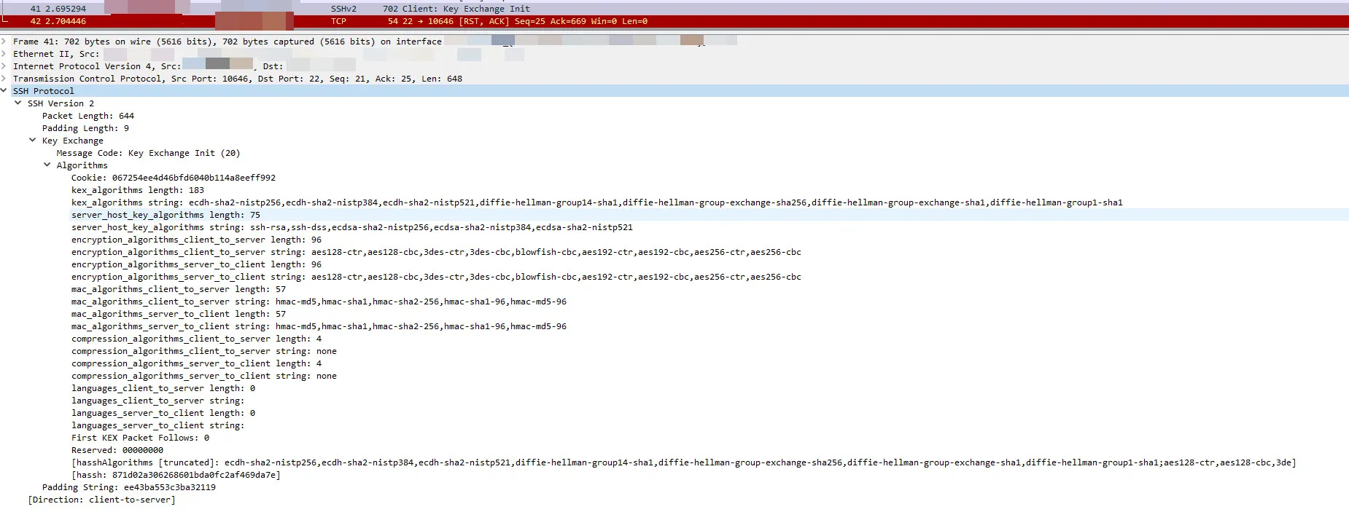Select compression_algorithms_server_to_client length: 4
Image resolution: width=1349 pixels, height=520 pixels.
coord(196,363)
